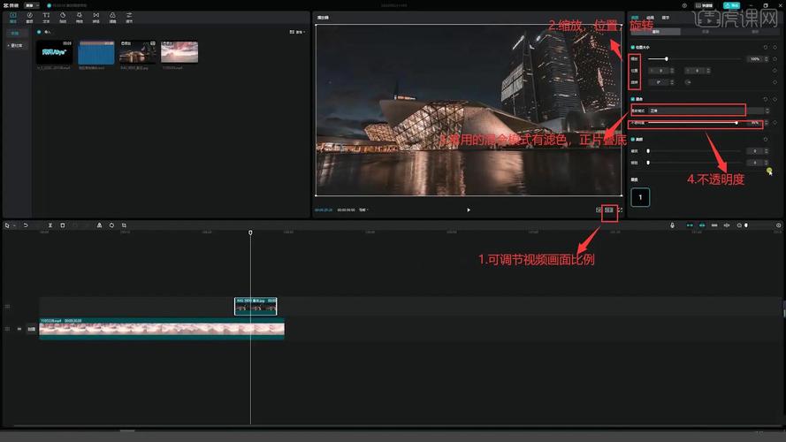Screen dimensions: 786x442
Task: Select the pink clouds video thumbnail in media
Action: pos(179,52)
